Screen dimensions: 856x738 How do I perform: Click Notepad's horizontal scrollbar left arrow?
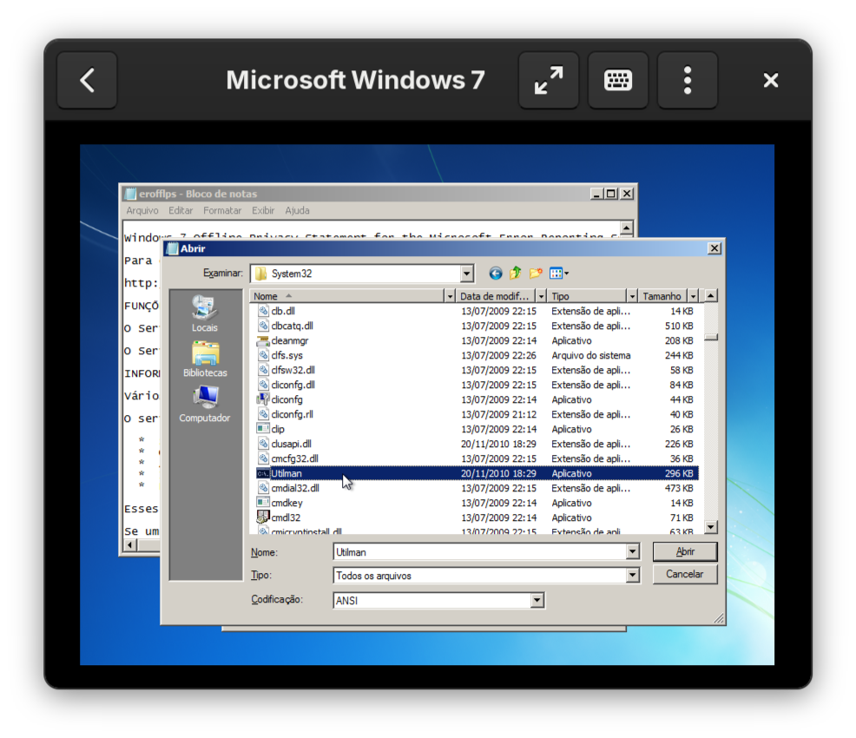130,544
